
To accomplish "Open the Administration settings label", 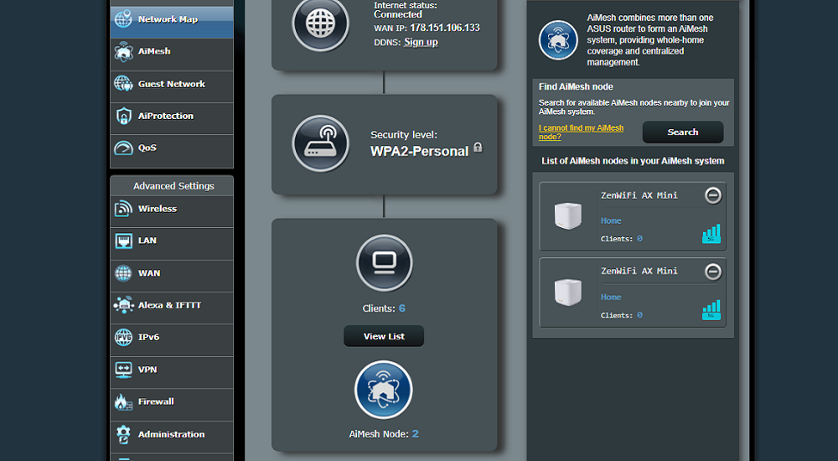I will coord(172,434).
